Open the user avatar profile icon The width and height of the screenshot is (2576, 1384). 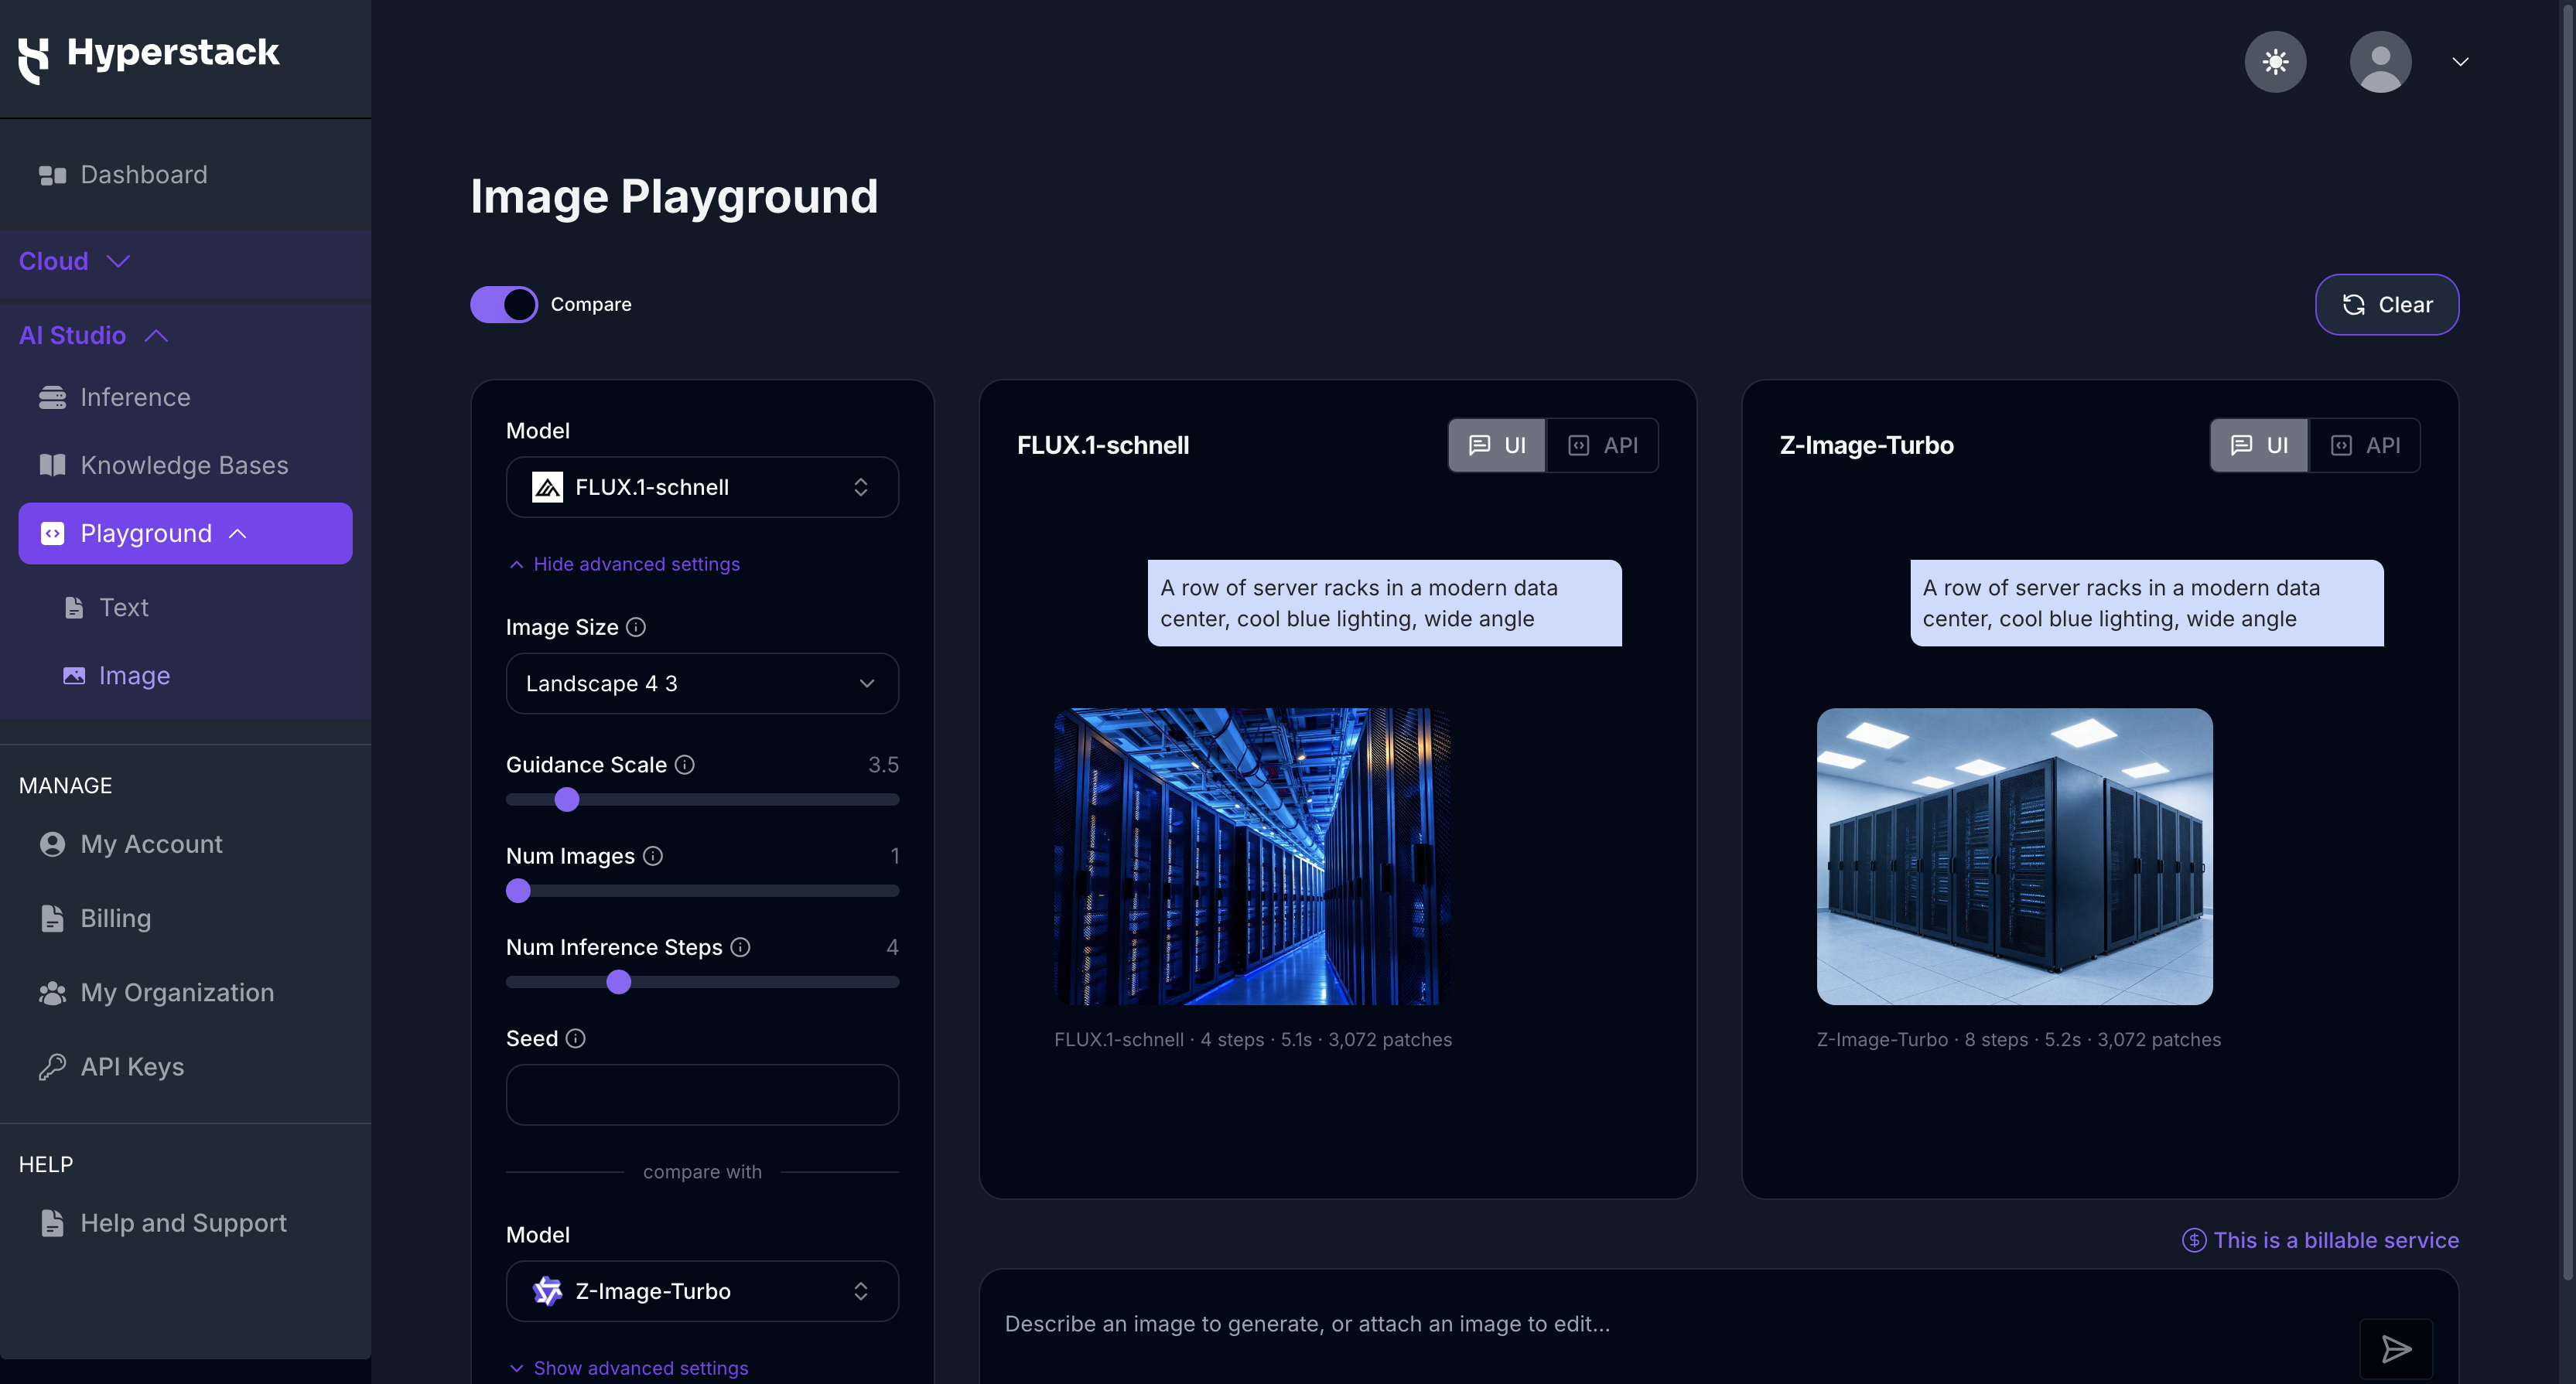[2380, 62]
